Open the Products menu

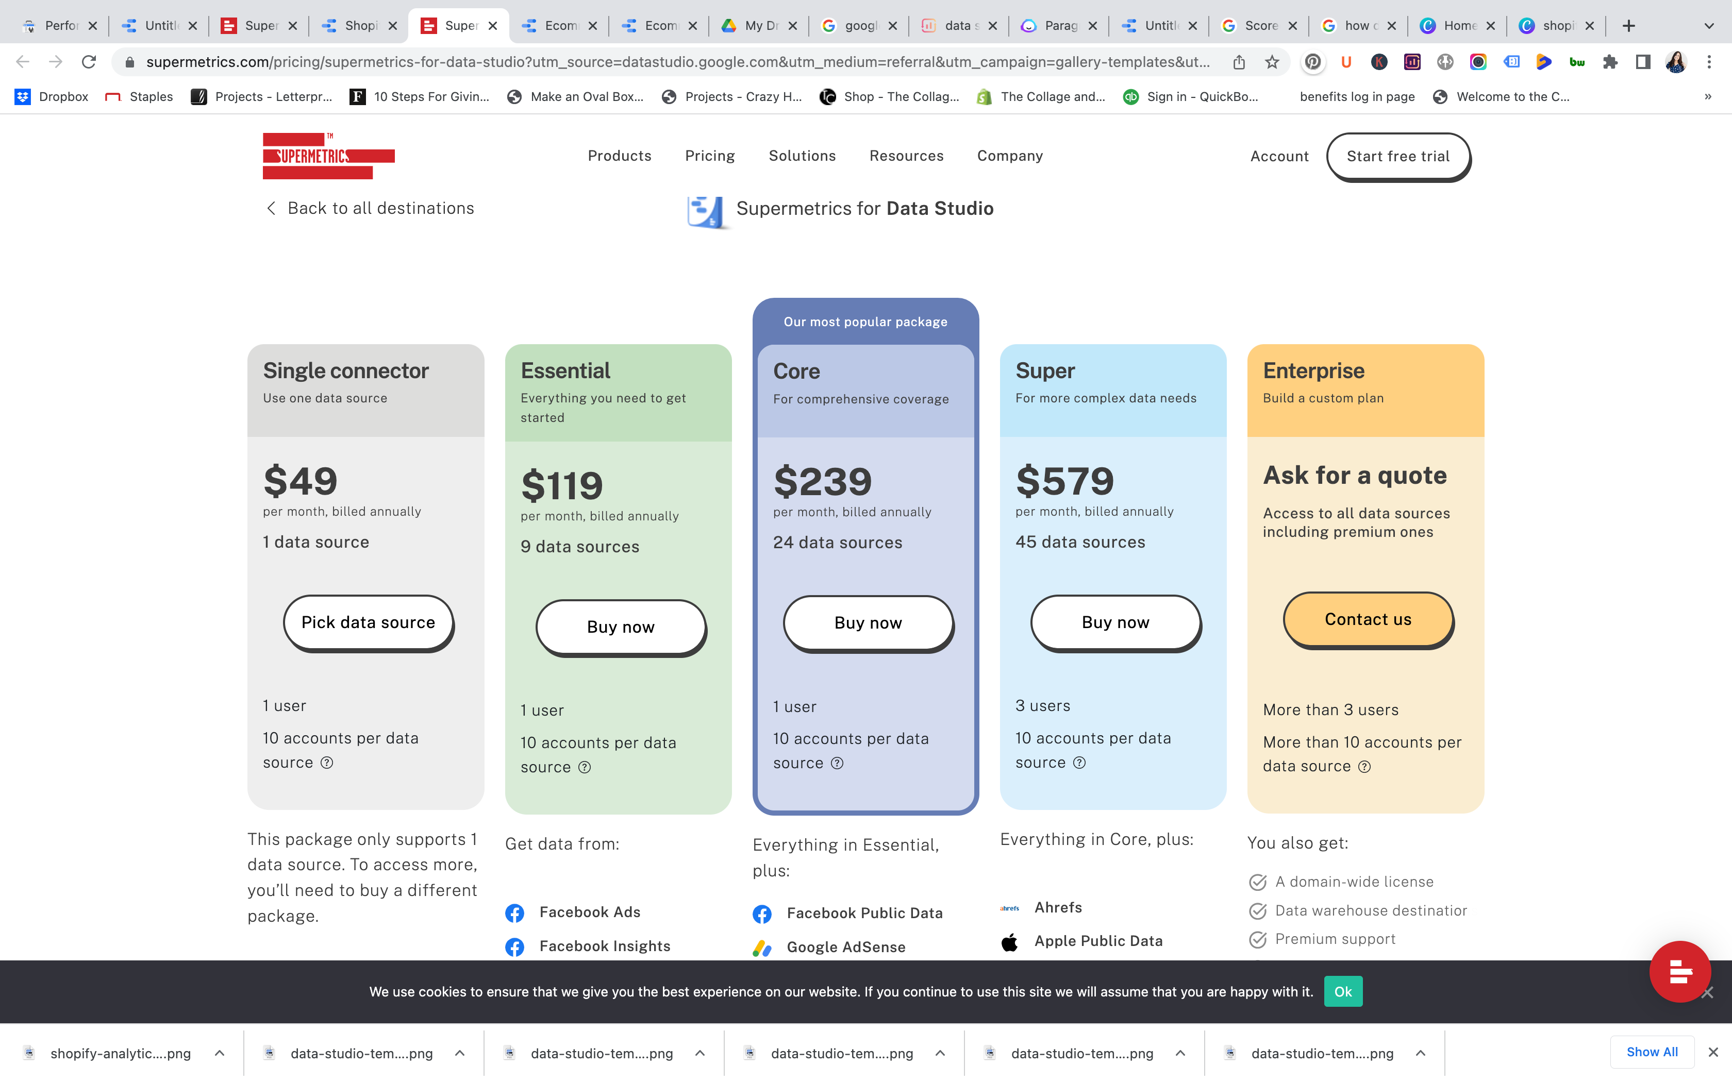pyautogui.click(x=620, y=156)
